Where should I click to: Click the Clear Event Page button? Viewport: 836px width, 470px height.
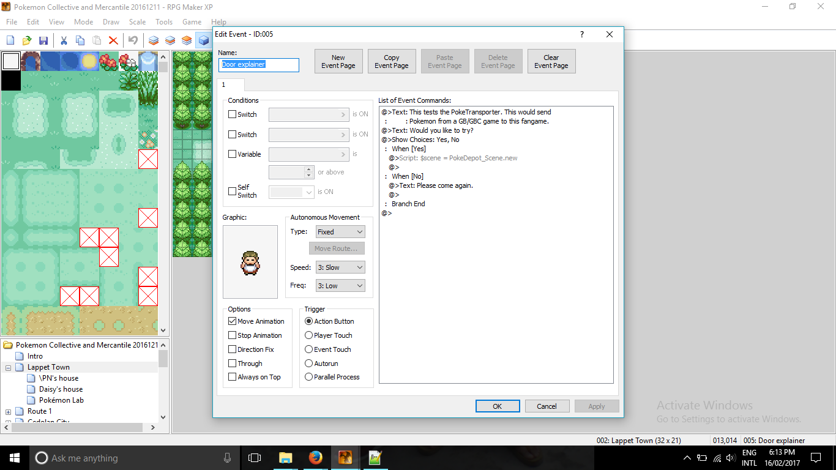pyautogui.click(x=551, y=61)
